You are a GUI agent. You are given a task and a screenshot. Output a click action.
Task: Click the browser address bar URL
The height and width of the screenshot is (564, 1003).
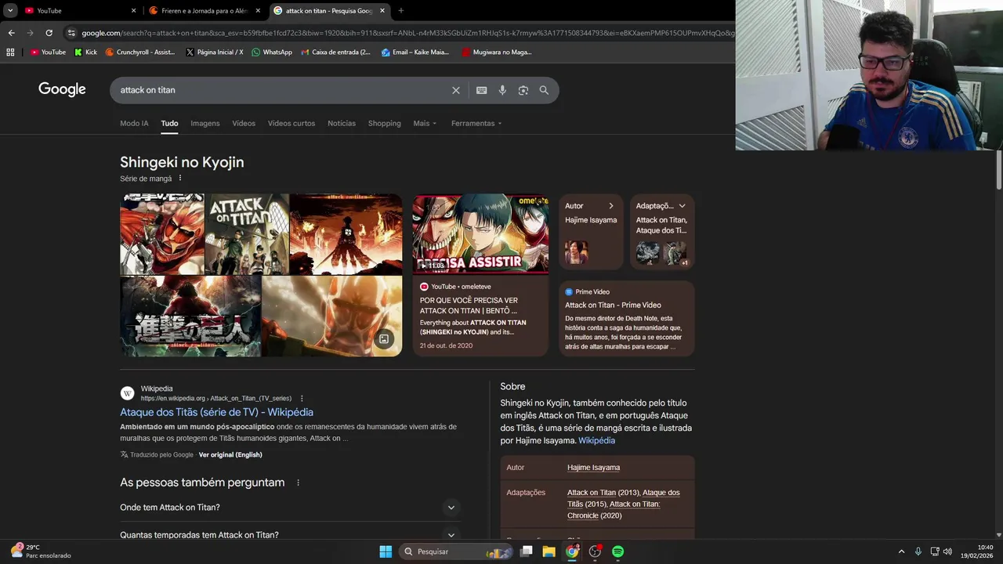click(x=407, y=33)
